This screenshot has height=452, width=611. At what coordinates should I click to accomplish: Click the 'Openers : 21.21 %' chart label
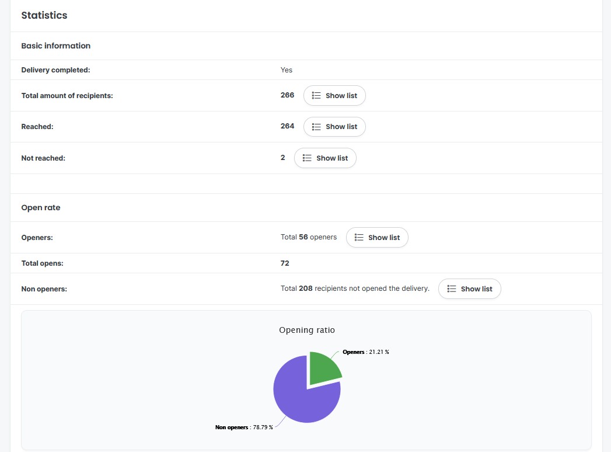click(x=365, y=352)
